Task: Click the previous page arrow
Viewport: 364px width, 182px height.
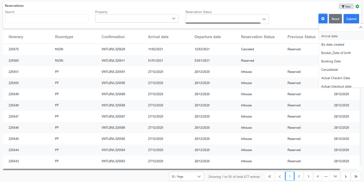Action: tap(280, 176)
